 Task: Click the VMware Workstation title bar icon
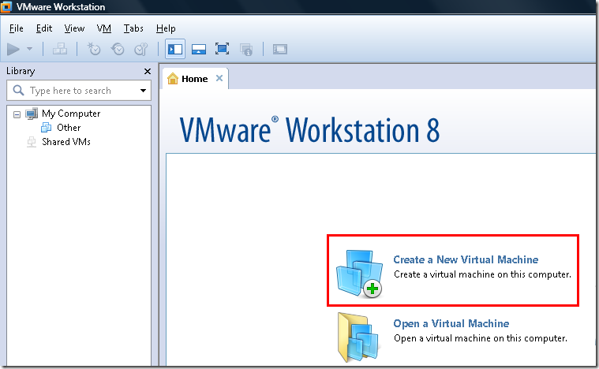[6, 6]
